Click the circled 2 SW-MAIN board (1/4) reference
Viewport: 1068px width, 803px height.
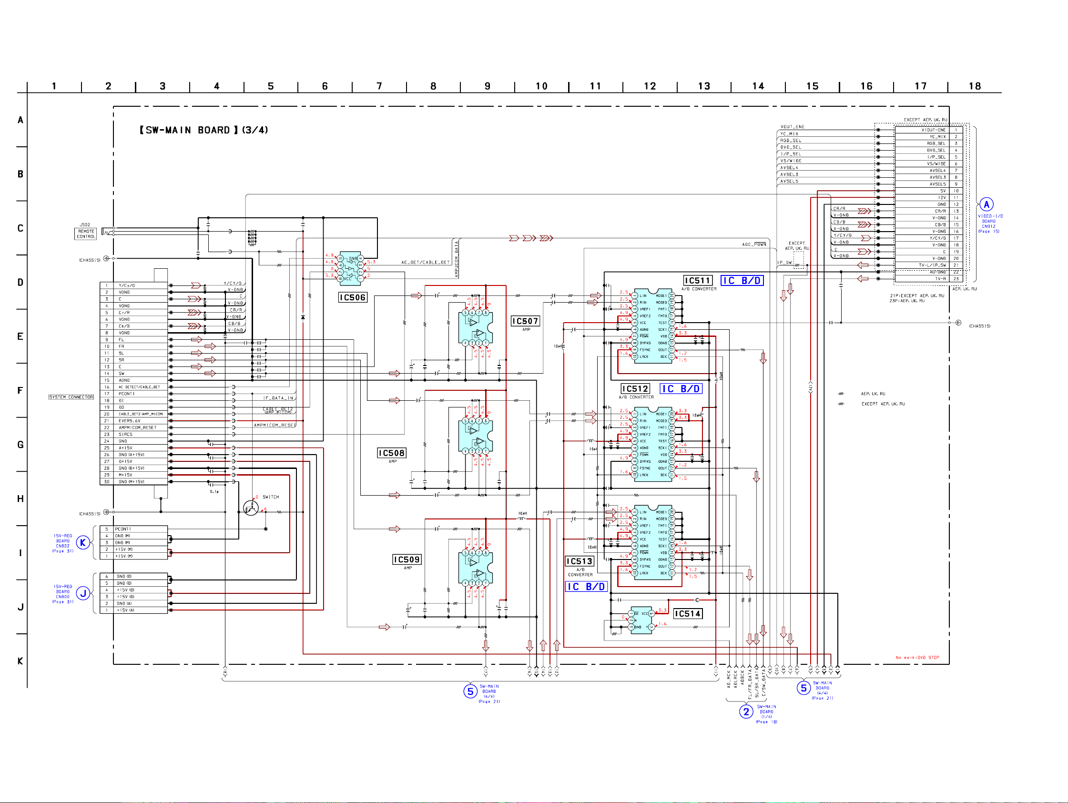[x=746, y=711]
